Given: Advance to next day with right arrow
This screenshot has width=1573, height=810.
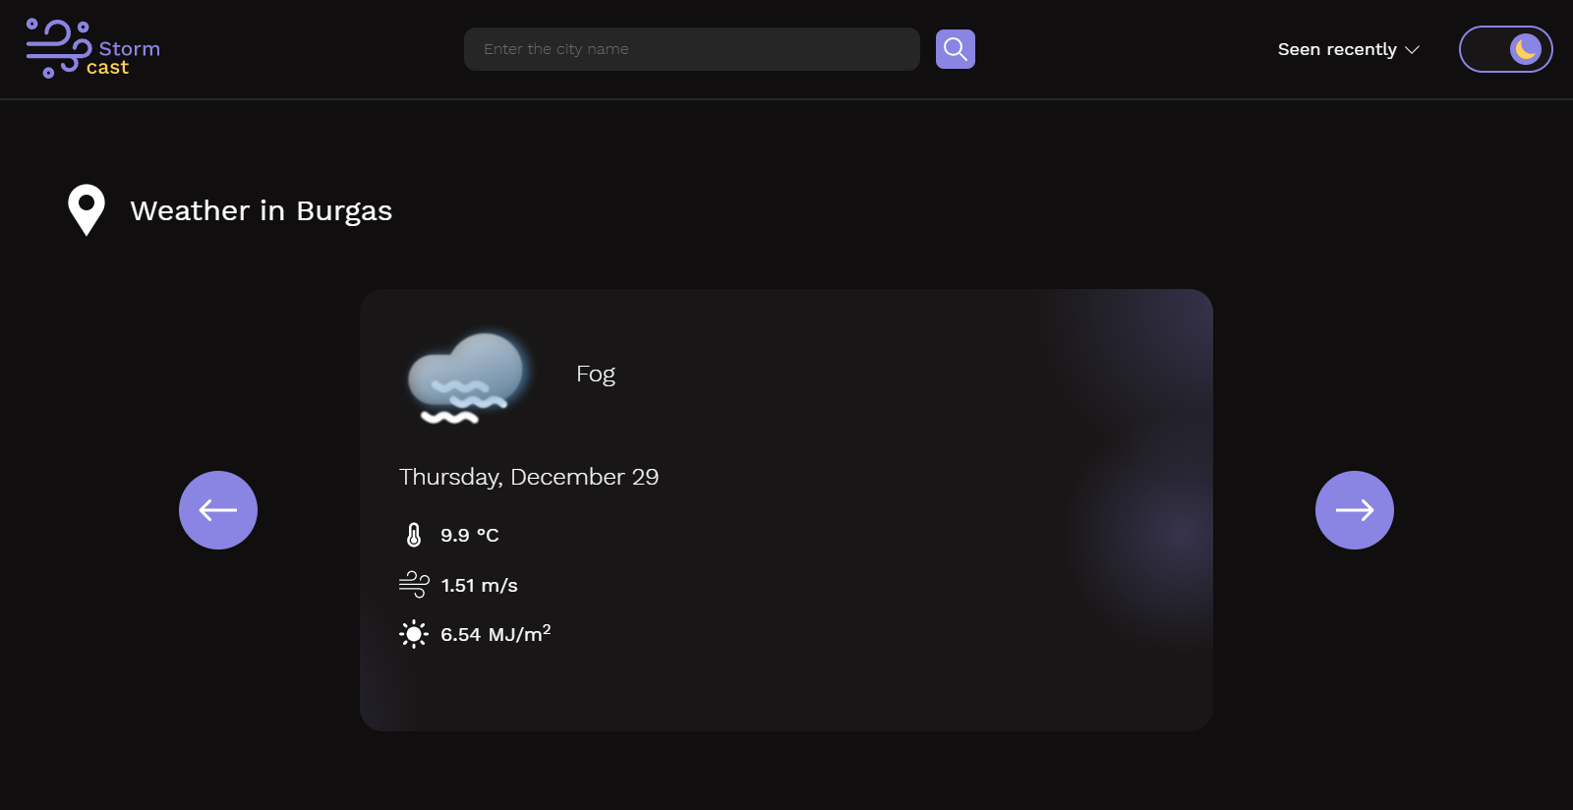Looking at the screenshot, I should point(1355,510).
